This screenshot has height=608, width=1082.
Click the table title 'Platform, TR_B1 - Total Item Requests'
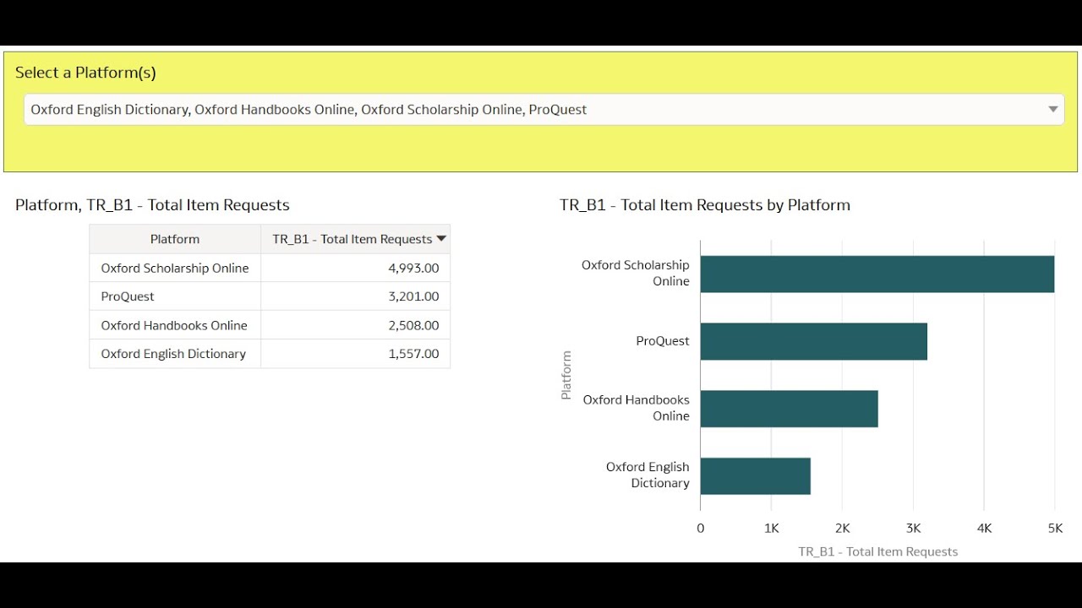pos(152,204)
